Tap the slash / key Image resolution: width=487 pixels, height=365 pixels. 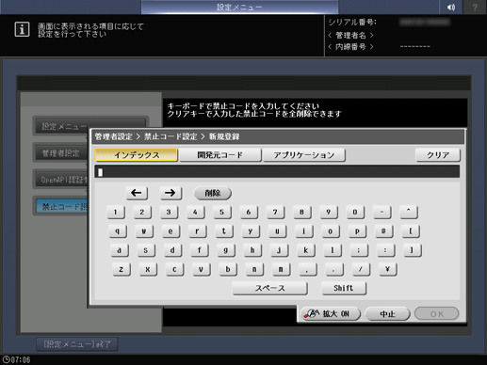[x=361, y=269]
